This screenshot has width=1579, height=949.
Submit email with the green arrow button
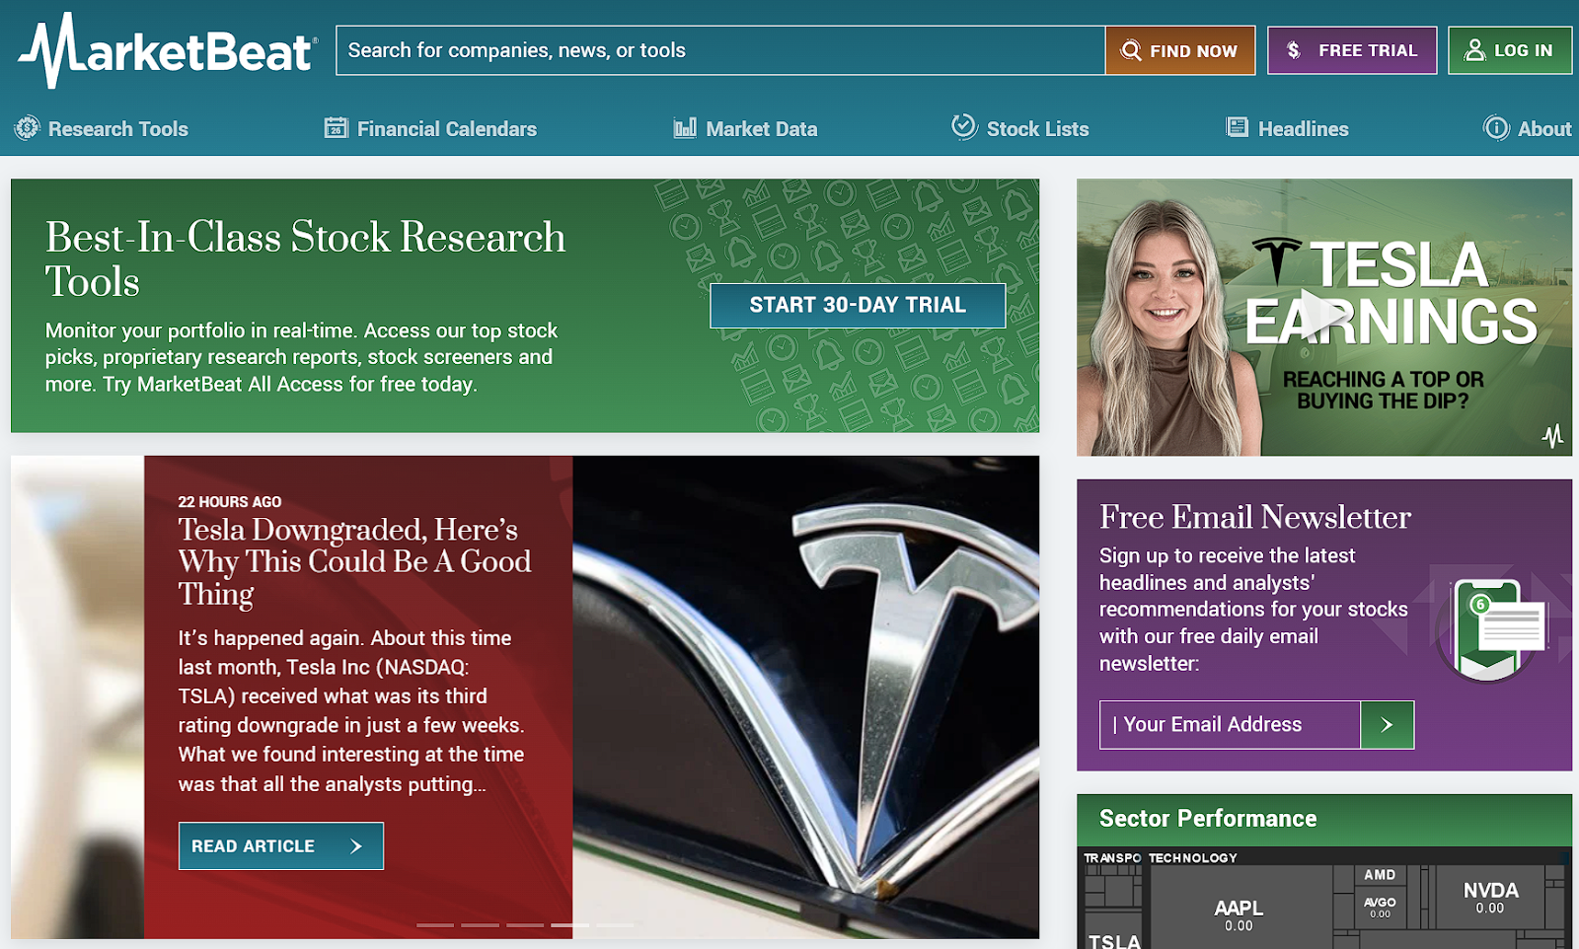tap(1387, 725)
